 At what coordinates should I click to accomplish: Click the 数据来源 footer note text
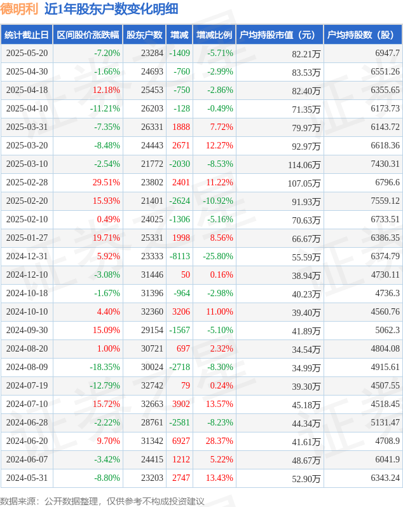tap(102, 501)
